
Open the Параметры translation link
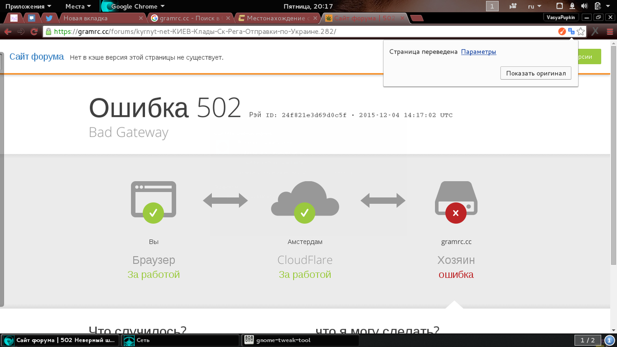tap(478, 52)
